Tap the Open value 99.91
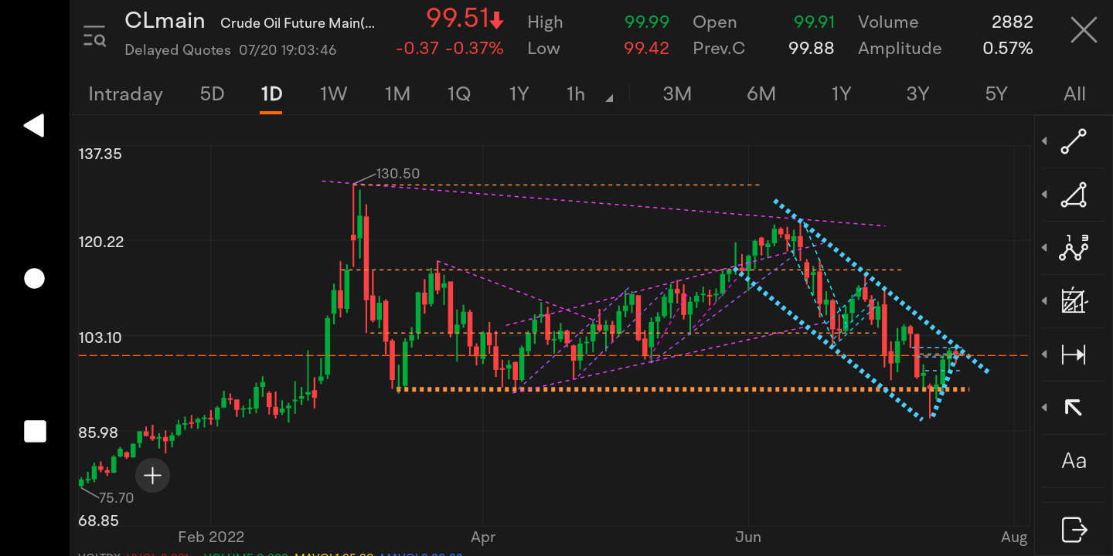Image resolution: width=1113 pixels, height=556 pixels. [814, 22]
